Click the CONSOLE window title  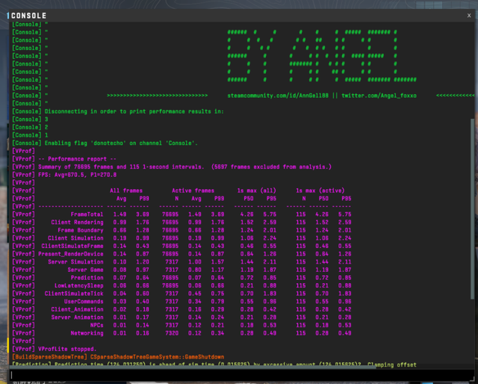[x=28, y=16]
